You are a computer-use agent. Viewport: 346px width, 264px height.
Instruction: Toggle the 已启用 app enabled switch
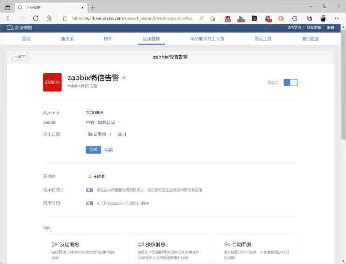291,83
